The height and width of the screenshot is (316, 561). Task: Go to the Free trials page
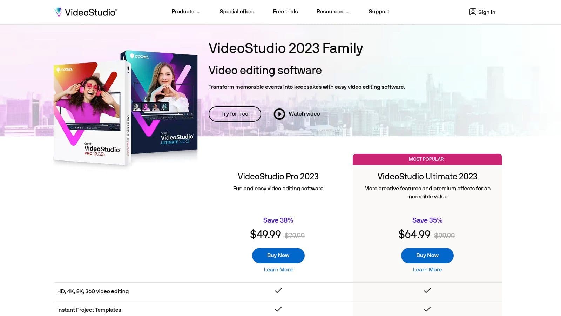tap(285, 12)
